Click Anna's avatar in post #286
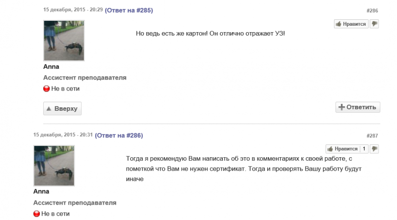The width and height of the screenshot is (397, 220). (64, 41)
